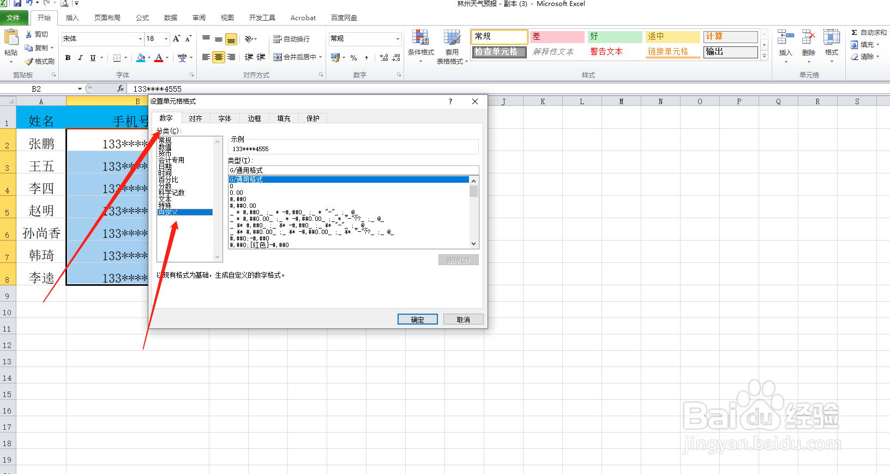Apply the fill color bucket
This screenshot has height=474, width=890.
click(x=141, y=57)
